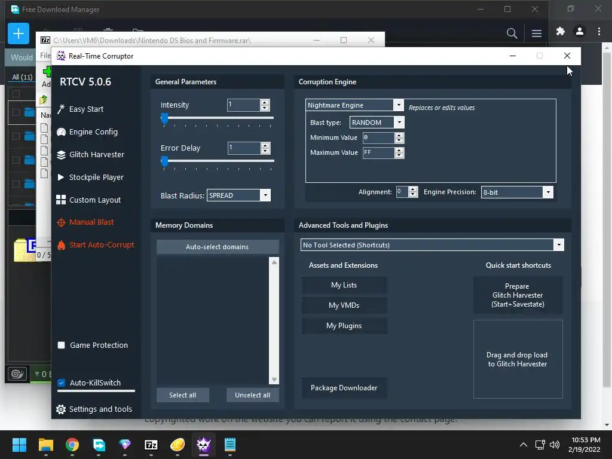Switch to RTCV taskbar icon
The image size is (612, 459).
[204, 445]
